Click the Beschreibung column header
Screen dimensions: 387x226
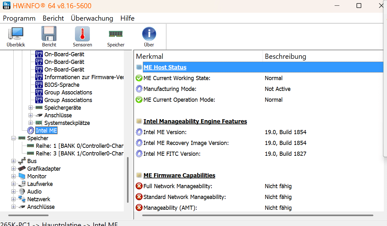pos(285,57)
